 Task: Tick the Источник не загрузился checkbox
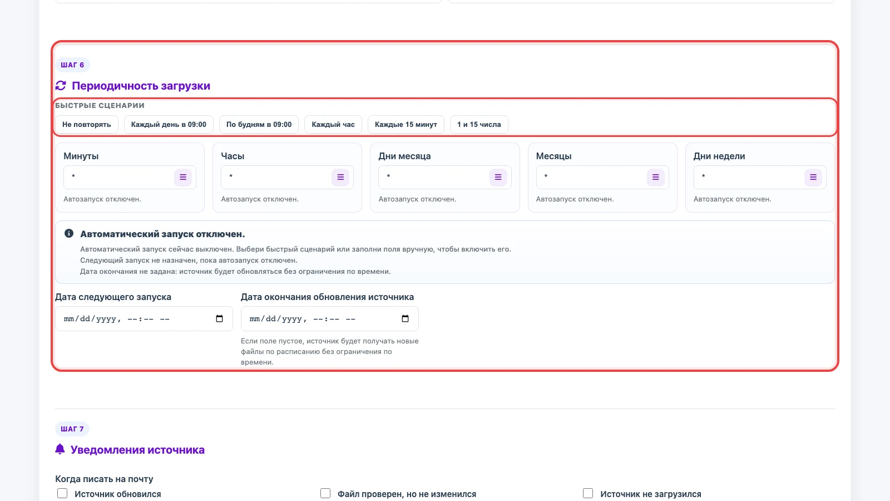pyautogui.click(x=588, y=493)
